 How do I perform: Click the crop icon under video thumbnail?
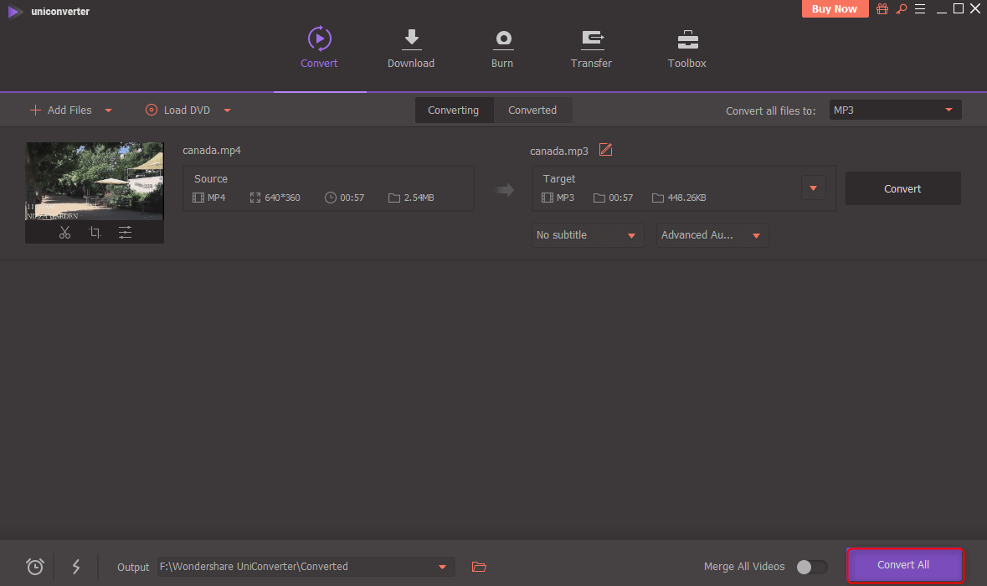(95, 233)
